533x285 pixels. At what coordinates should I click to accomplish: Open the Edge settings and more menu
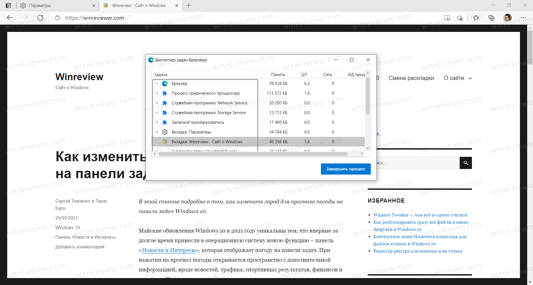(x=523, y=18)
